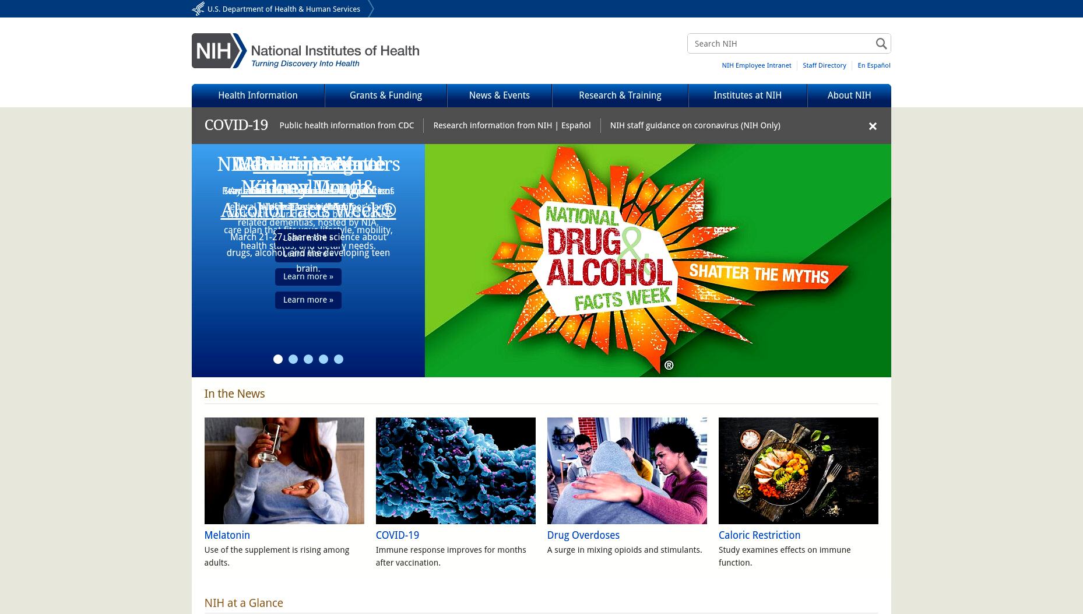Select the third carousel slide dot
Screen dimensions: 1083x614
coord(308,359)
